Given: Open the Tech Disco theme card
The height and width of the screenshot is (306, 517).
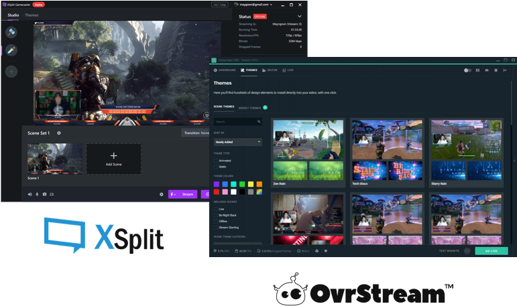Looking at the screenshot, I should pos(387,153).
